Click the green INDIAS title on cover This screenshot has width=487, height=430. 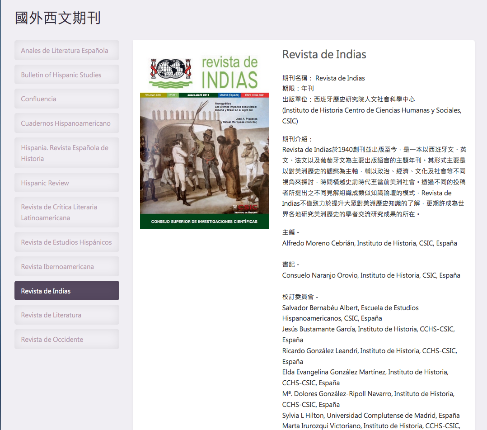pos(229,79)
